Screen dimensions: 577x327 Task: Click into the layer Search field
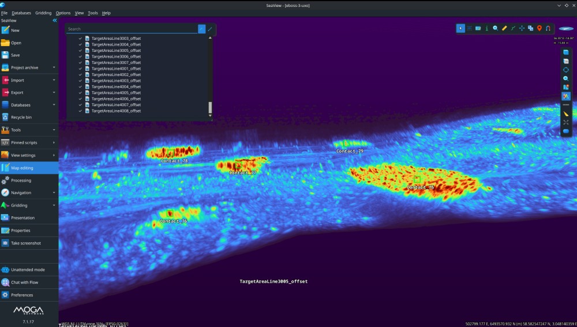click(132, 29)
